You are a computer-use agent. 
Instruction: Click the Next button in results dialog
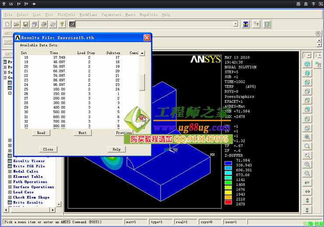[x=82, y=133]
